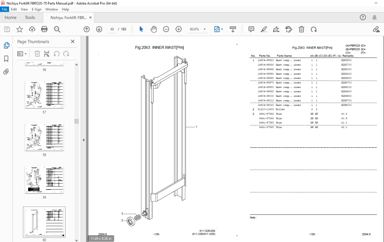Viewport: 384px width, 242px height.
Task: Rotate the page with the rotate icon
Action: click(314, 29)
